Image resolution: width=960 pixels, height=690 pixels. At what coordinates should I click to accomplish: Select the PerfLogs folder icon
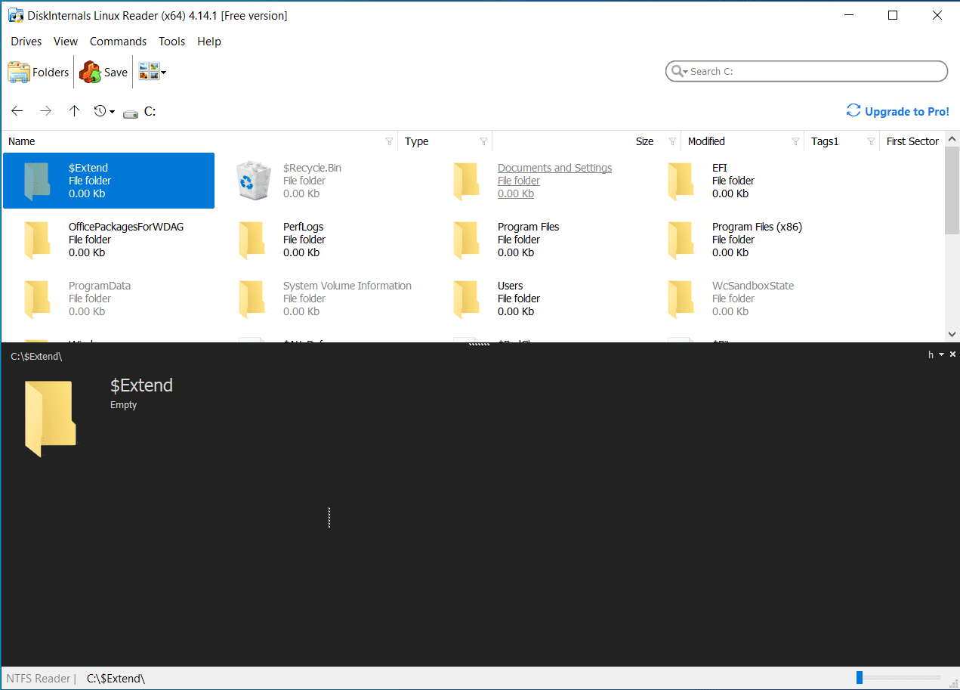tap(252, 240)
